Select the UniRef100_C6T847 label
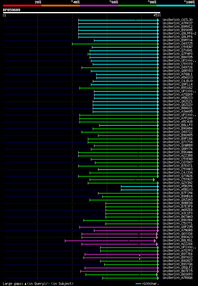Screen dimensions: 198x286 [178, 163]
